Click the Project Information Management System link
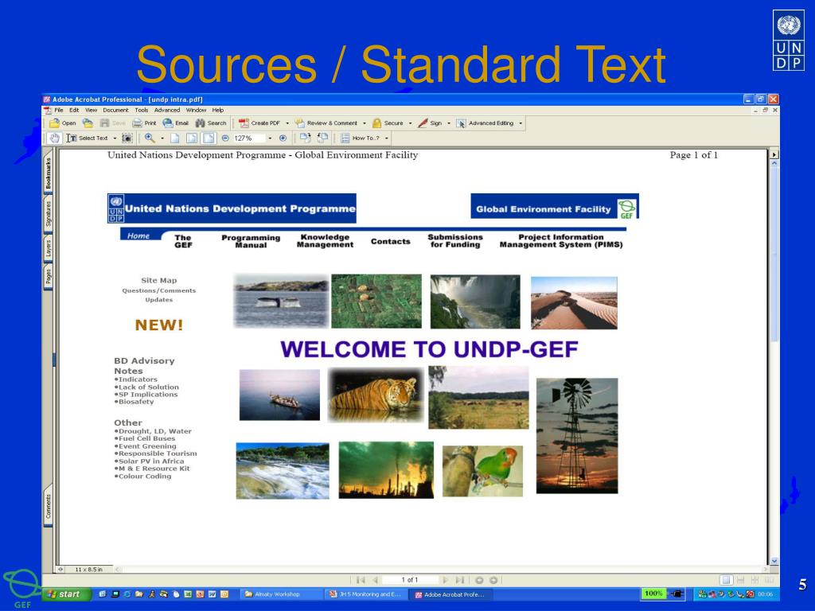815x611 pixels. pos(561,240)
